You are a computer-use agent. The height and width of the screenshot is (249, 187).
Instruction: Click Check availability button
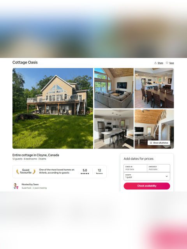click(x=147, y=186)
